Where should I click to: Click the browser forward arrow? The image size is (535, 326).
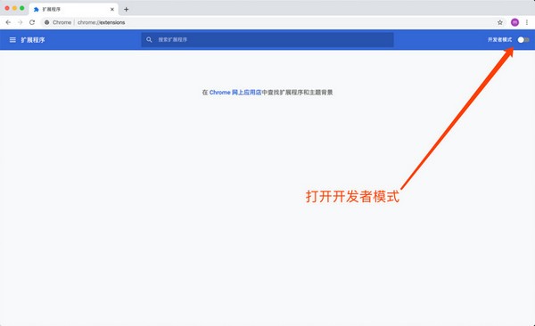click(21, 22)
